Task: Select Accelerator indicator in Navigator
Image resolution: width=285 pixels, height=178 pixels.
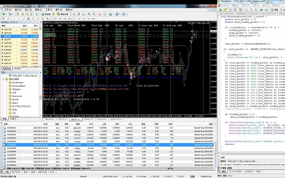Action: (x=18, y=82)
